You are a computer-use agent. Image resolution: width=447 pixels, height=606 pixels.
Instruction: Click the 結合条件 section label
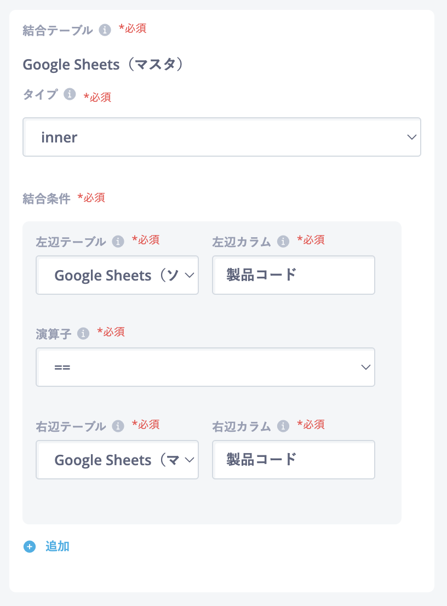pos(47,199)
